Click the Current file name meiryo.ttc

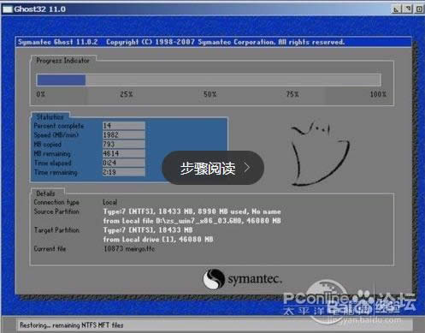(x=140, y=249)
